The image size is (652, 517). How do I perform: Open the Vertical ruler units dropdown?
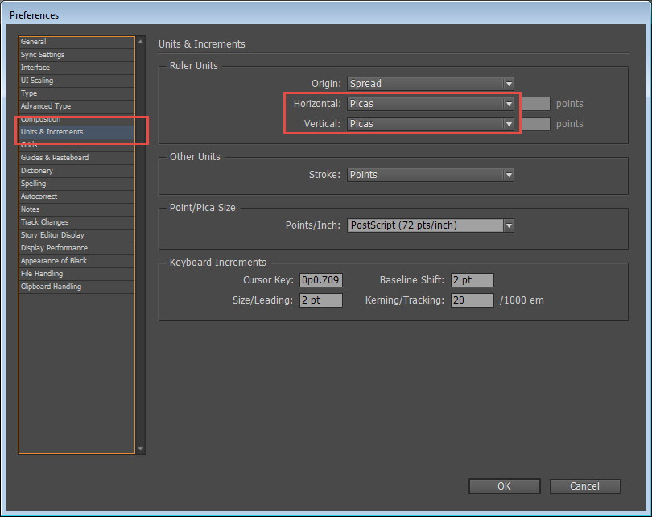(x=431, y=124)
